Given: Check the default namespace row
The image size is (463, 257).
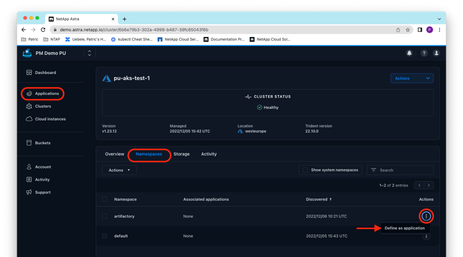Looking at the screenshot, I should coord(104,236).
